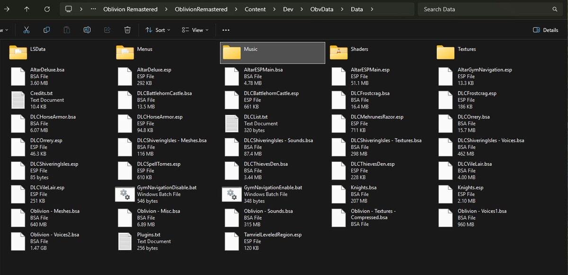The width and height of the screenshot is (568, 275).
Task: Click the Share icon in toolbar
Action: pyautogui.click(x=107, y=30)
